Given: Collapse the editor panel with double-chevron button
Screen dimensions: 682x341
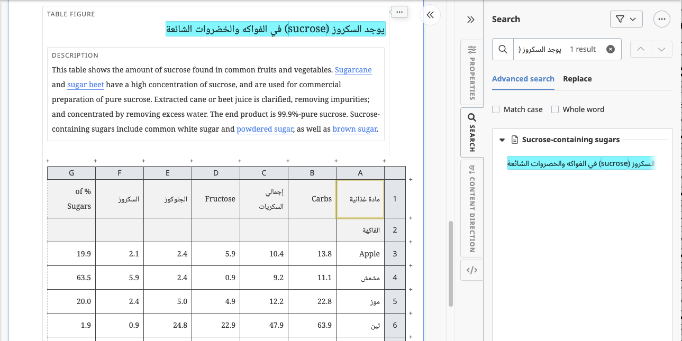Looking at the screenshot, I should (x=430, y=15).
